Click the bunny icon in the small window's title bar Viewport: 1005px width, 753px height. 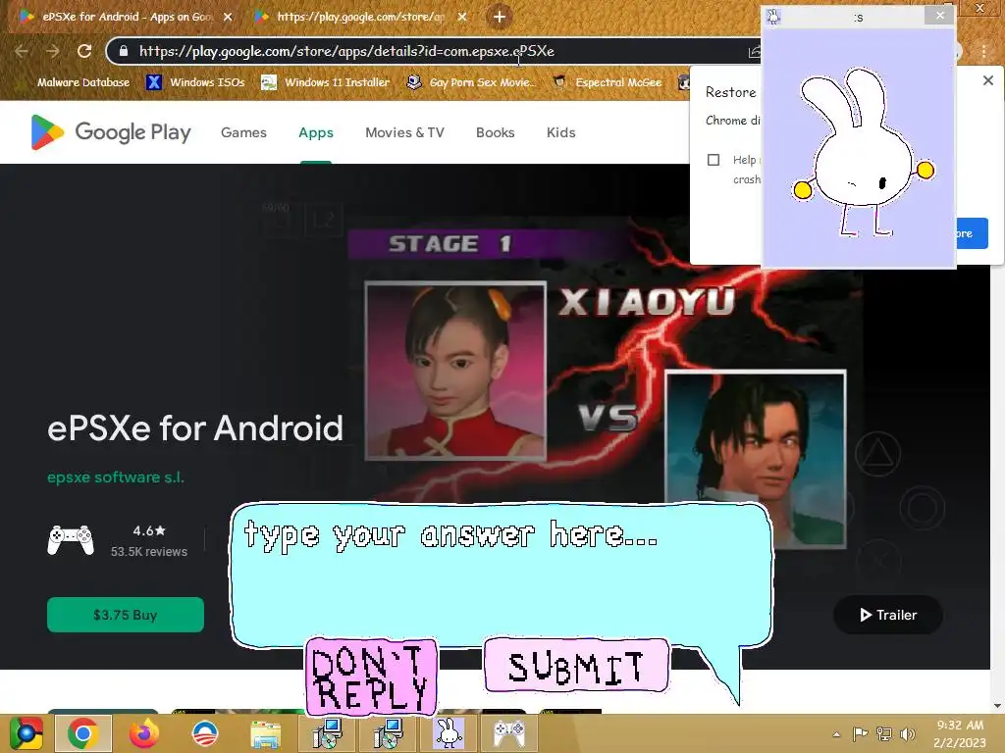(x=773, y=17)
